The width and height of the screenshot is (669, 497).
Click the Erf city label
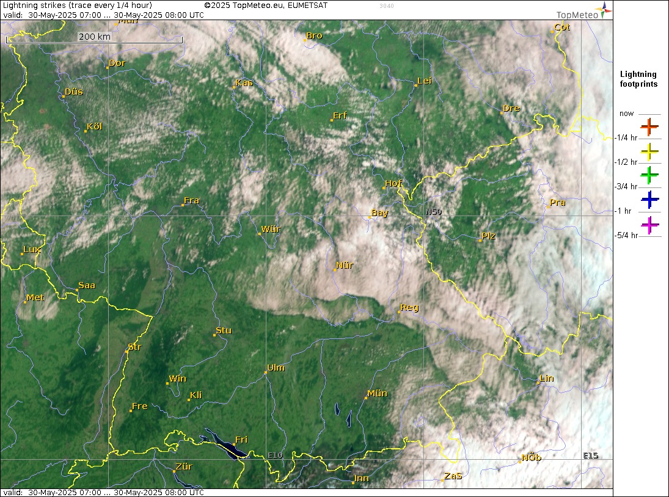[340, 115]
